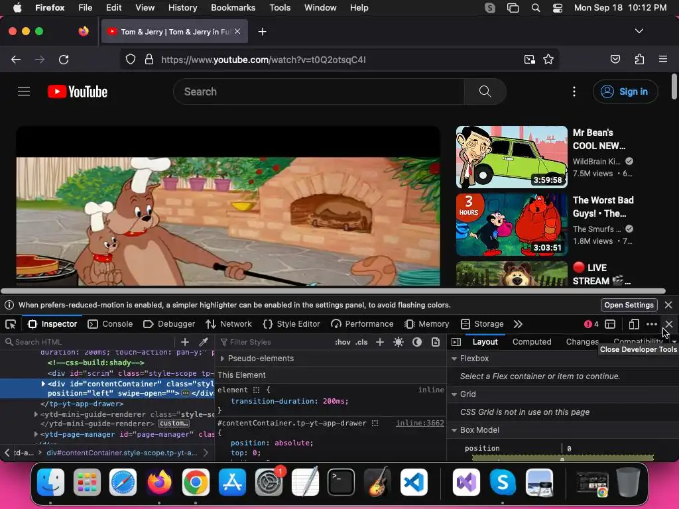Open Terminal from the Dock

(341, 482)
